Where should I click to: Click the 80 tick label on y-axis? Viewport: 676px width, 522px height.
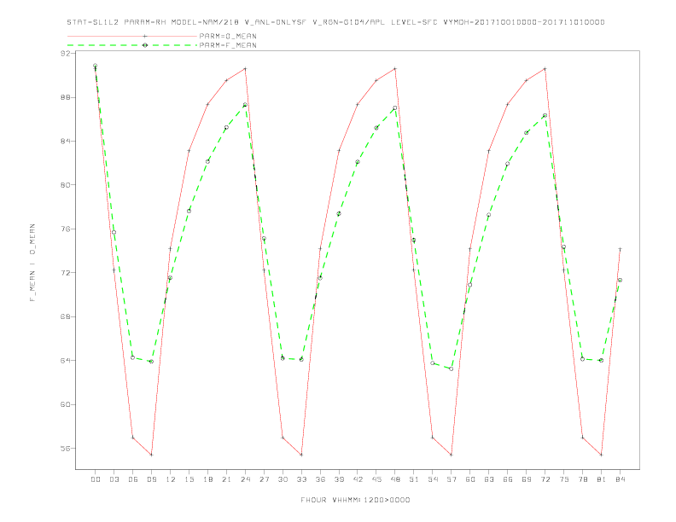pyautogui.click(x=66, y=185)
